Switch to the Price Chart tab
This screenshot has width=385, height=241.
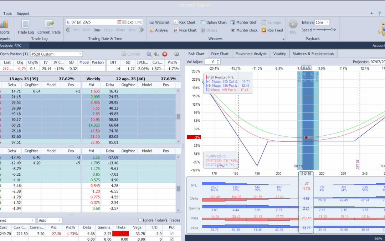click(220, 54)
